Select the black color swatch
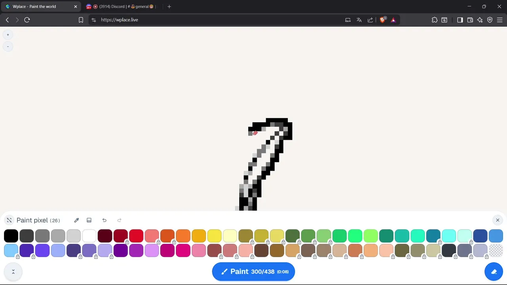Screen dimensions: 507x285 click(11, 236)
